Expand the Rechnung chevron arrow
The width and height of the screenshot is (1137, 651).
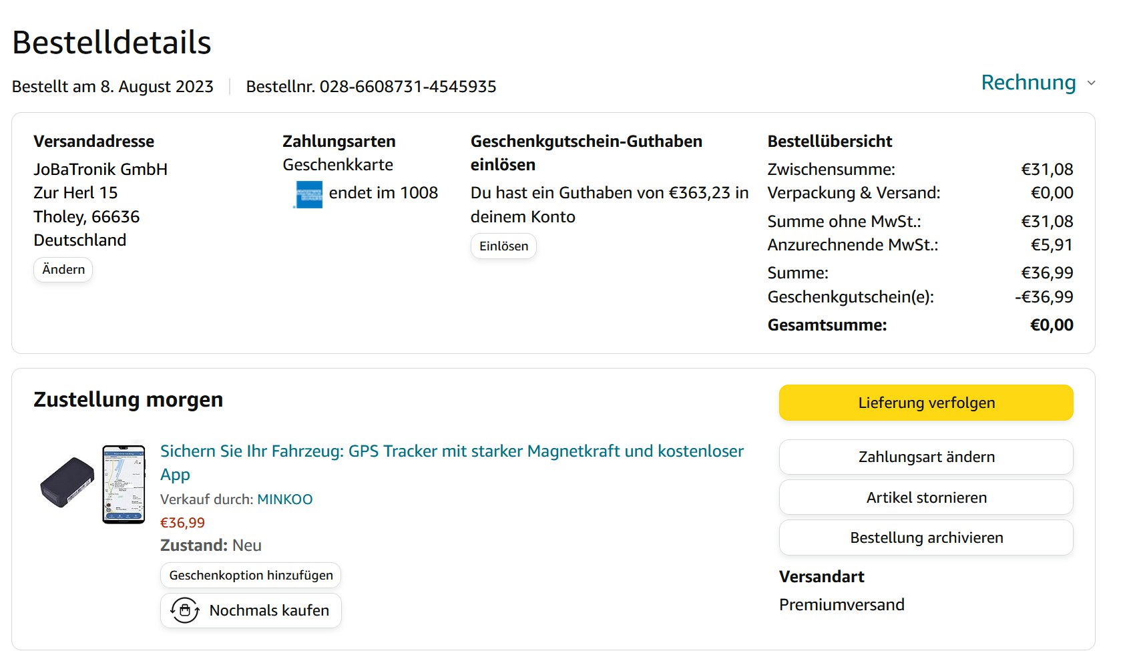tap(1092, 83)
